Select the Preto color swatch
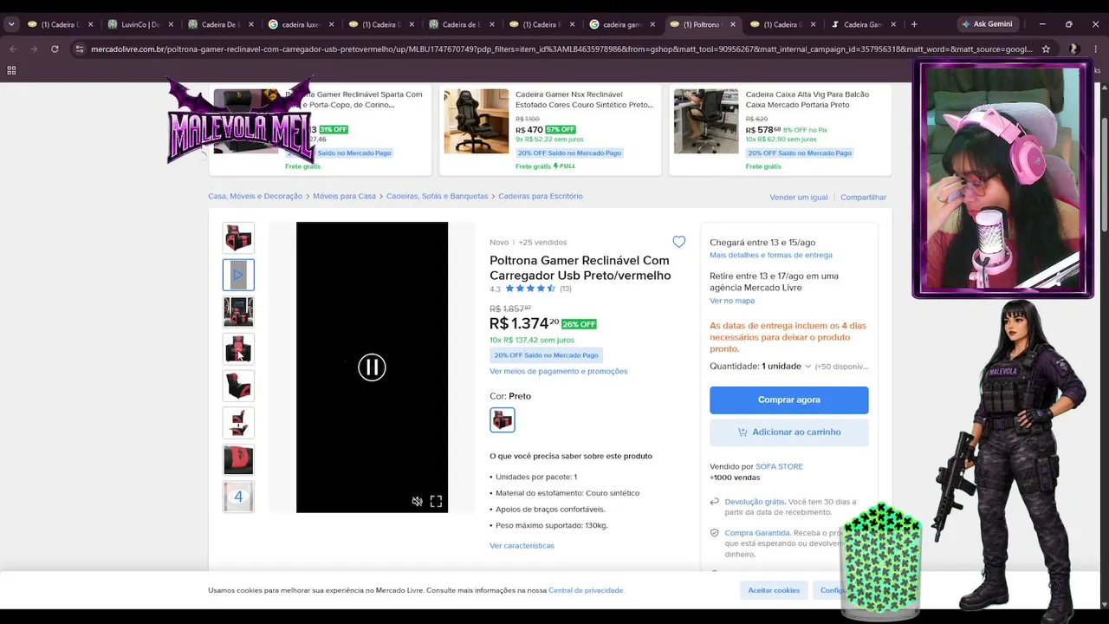This screenshot has width=1109, height=624. (503, 419)
